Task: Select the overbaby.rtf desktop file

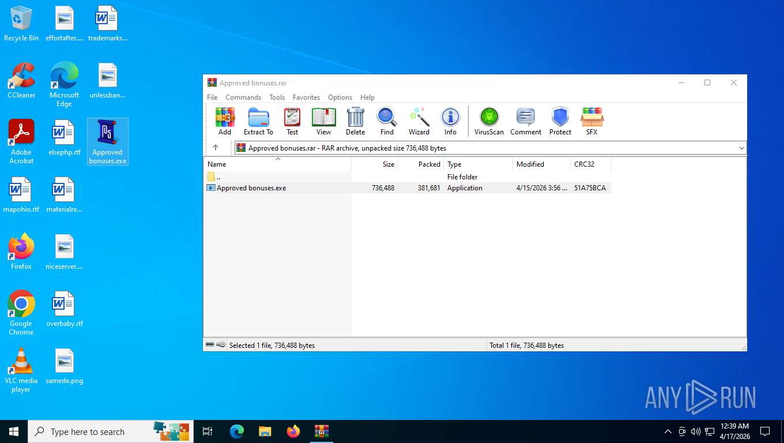Action: [65, 310]
